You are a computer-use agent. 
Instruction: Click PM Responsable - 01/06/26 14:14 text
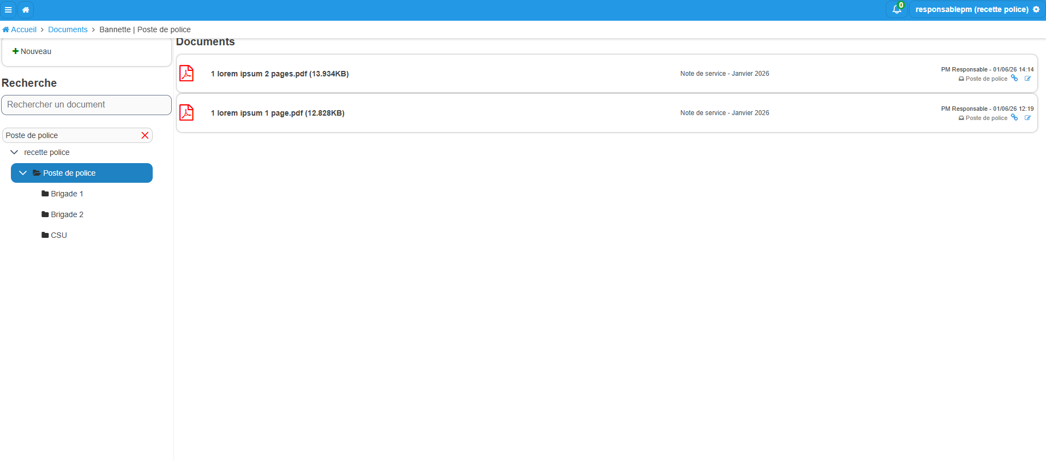pos(987,69)
